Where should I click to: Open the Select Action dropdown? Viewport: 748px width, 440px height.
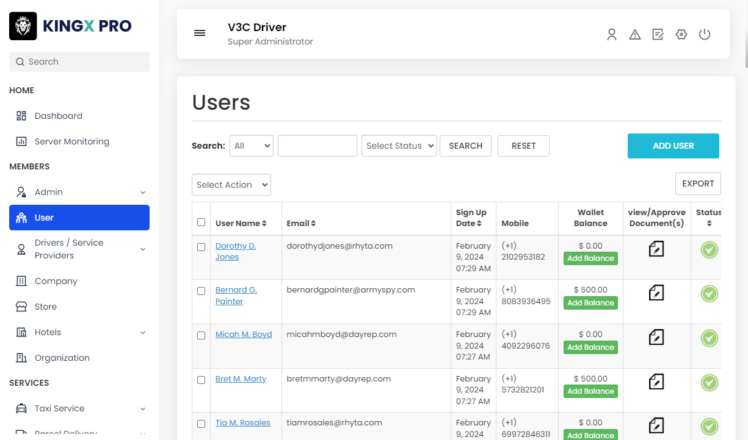point(231,185)
